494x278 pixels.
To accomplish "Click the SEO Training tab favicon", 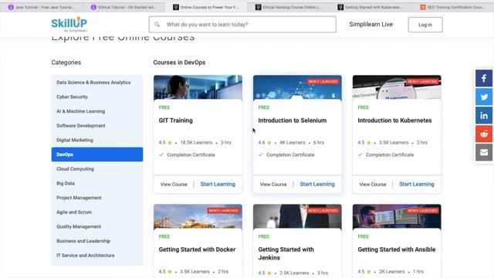I will [x=423, y=7].
